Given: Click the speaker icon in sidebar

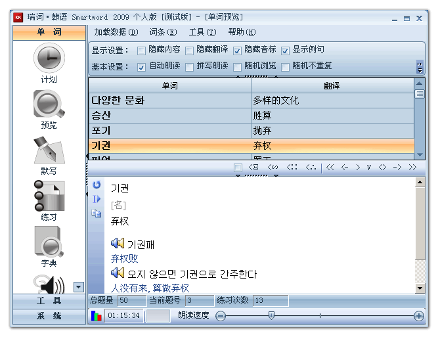Looking at the screenshot, I should (x=49, y=284).
